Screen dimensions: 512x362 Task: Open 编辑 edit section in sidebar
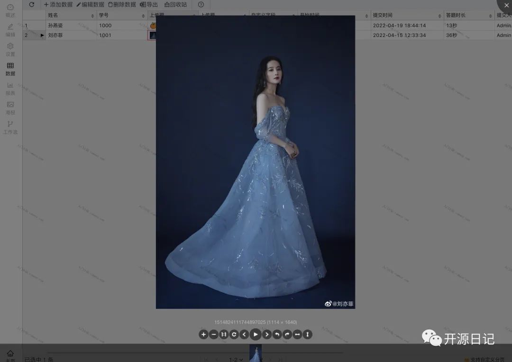[x=10, y=30]
